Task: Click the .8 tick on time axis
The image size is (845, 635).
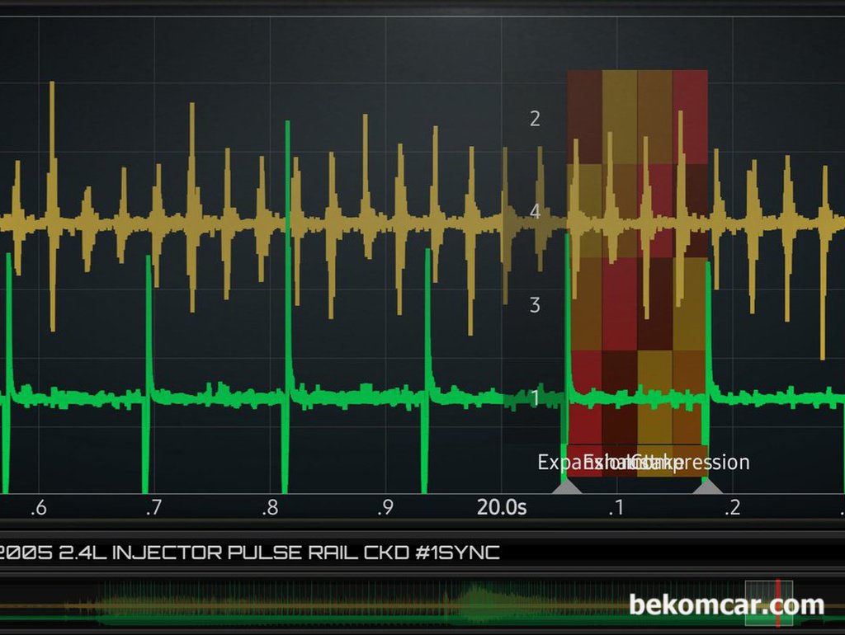Action: 271,507
